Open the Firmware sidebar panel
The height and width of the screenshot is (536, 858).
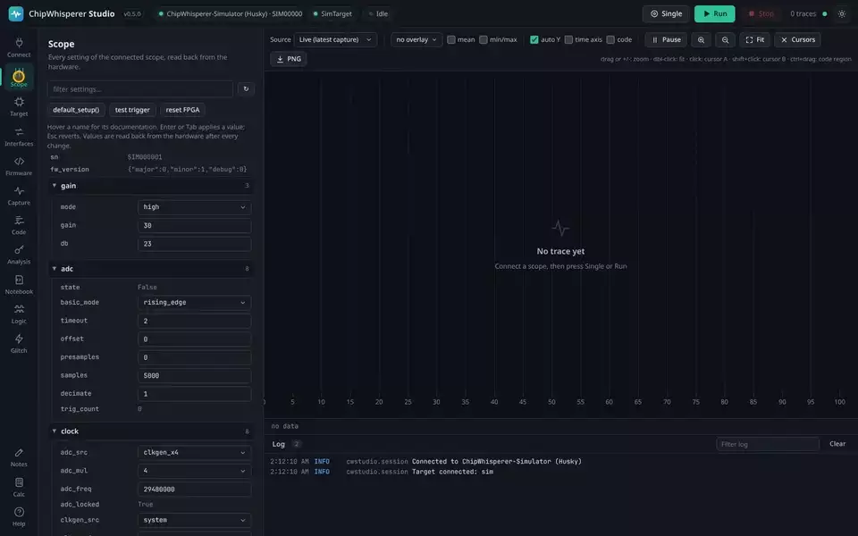19,166
